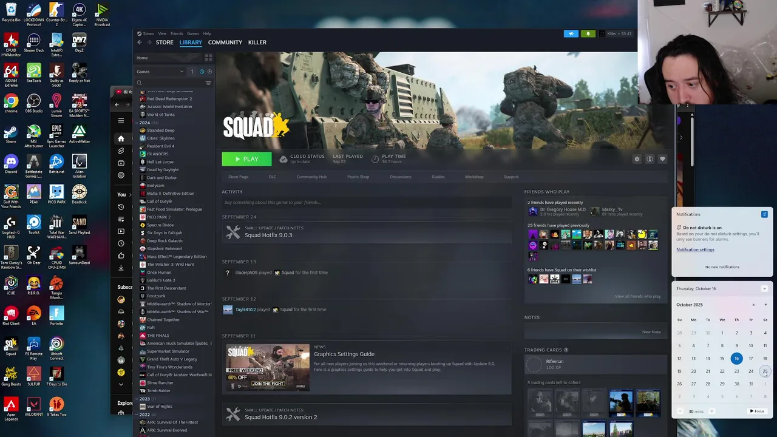The height and width of the screenshot is (437, 777).
Task: Select the OBS Studio desktop icon
Action: pyautogui.click(x=33, y=103)
